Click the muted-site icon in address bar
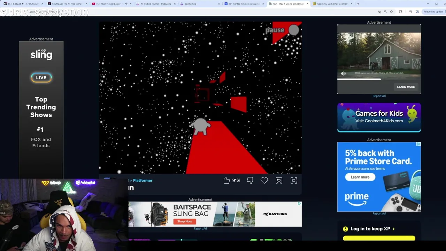This screenshot has height=251, width=446. click(379, 12)
